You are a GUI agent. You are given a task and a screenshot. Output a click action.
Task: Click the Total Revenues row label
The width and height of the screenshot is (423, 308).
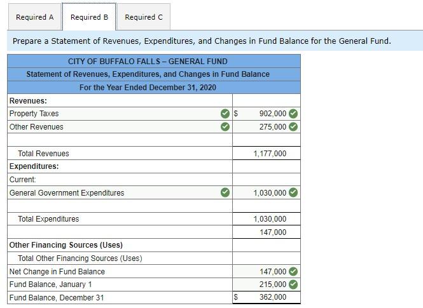point(43,154)
